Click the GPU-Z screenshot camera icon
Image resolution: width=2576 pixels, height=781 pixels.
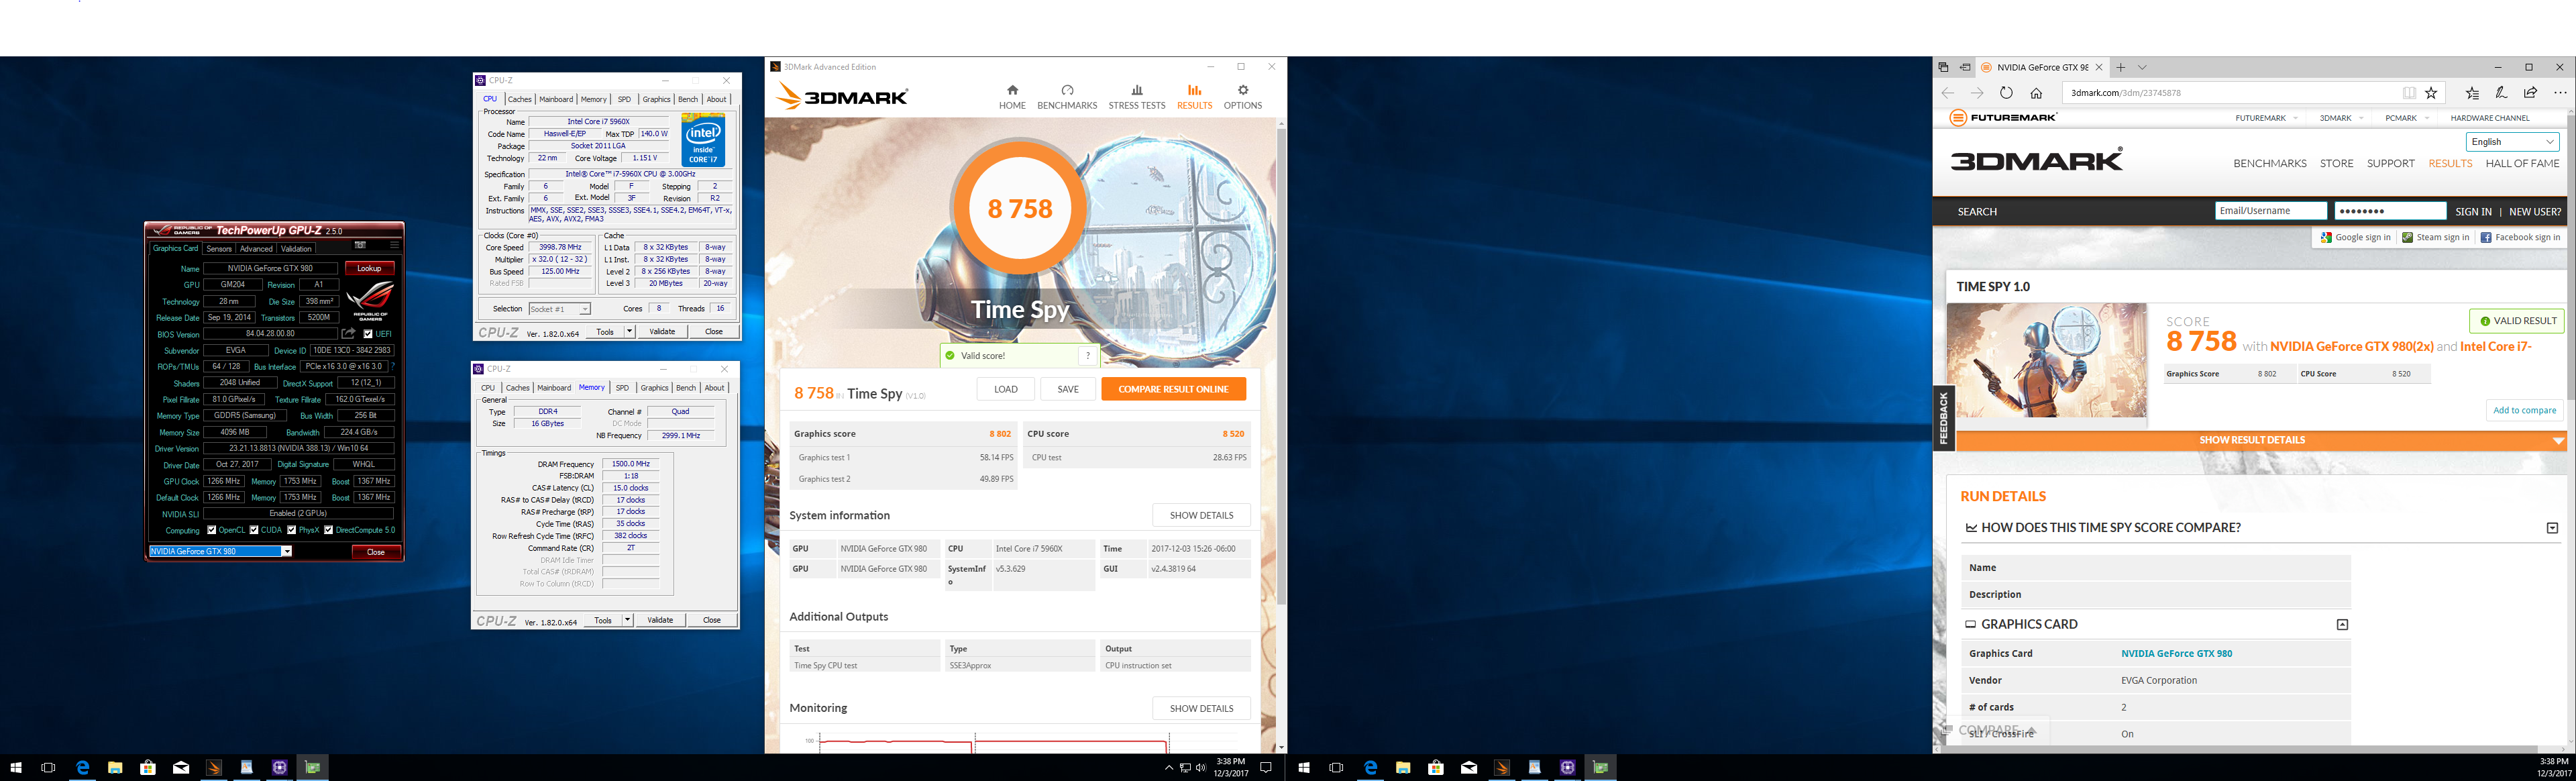pos(360,245)
